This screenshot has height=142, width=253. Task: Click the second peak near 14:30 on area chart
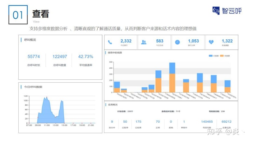(x=61, y=101)
